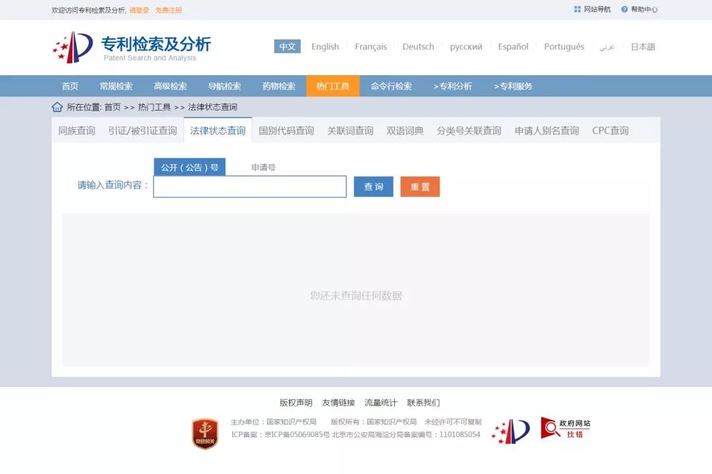Viewport: 712px width, 474px height.
Task: Expand the 专利分析 navigation menu
Action: tap(452, 86)
